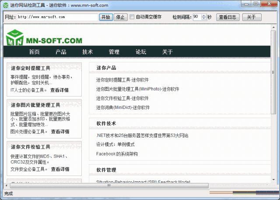Open the Facebook的系统架构 article link
Image resolution: width=280 pixels, height=200 pixels.
[x=117, y=154]
